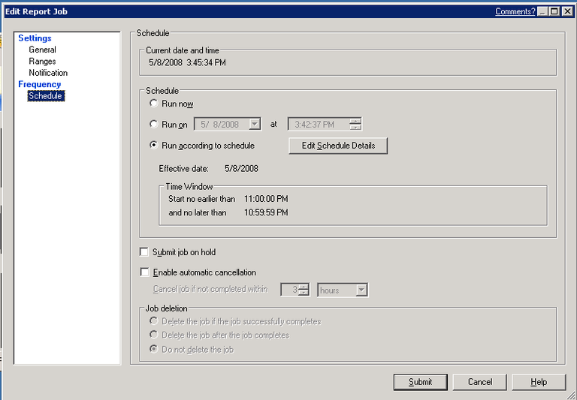
Task: Open the Run on date dropdown
Action: 255,125
